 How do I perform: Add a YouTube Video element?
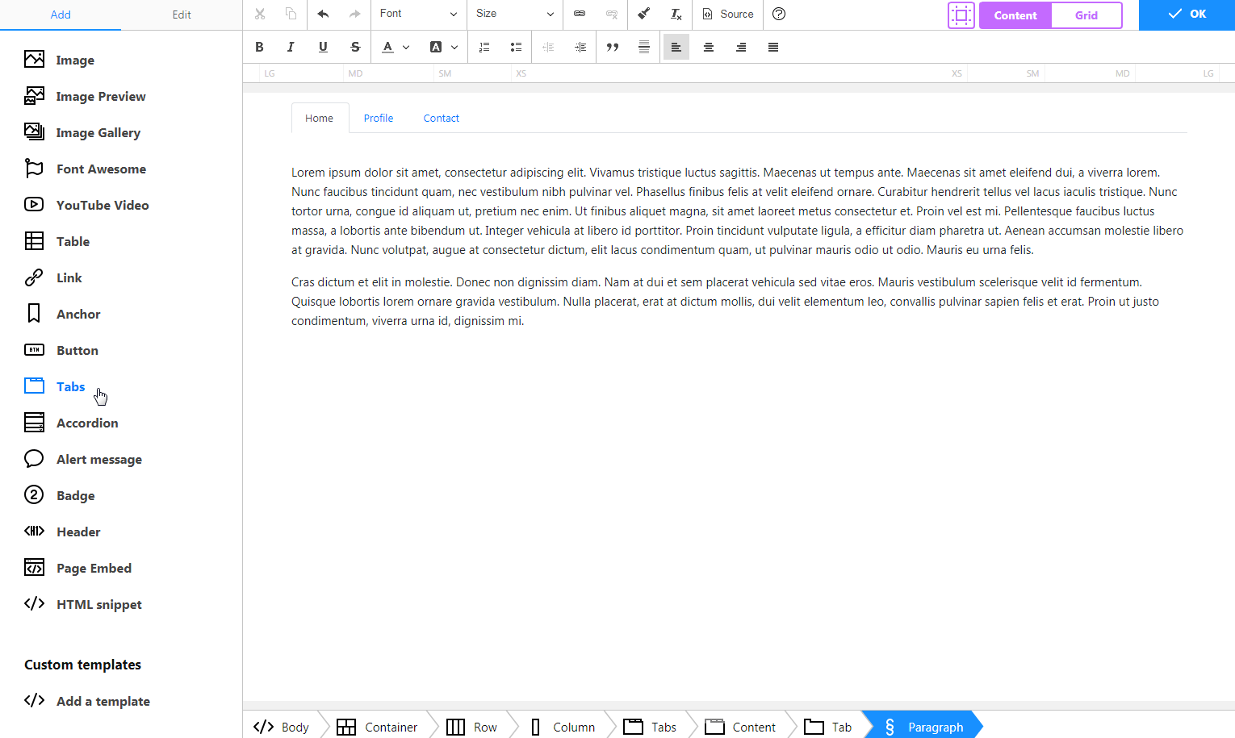(x=86, y=205)
